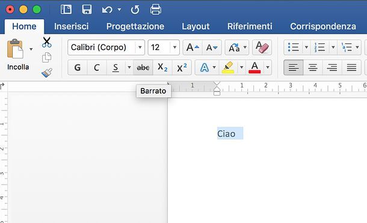Toggle superscript X2 formatting
Viewport: 367px width, 223px height.
[182, 67]
